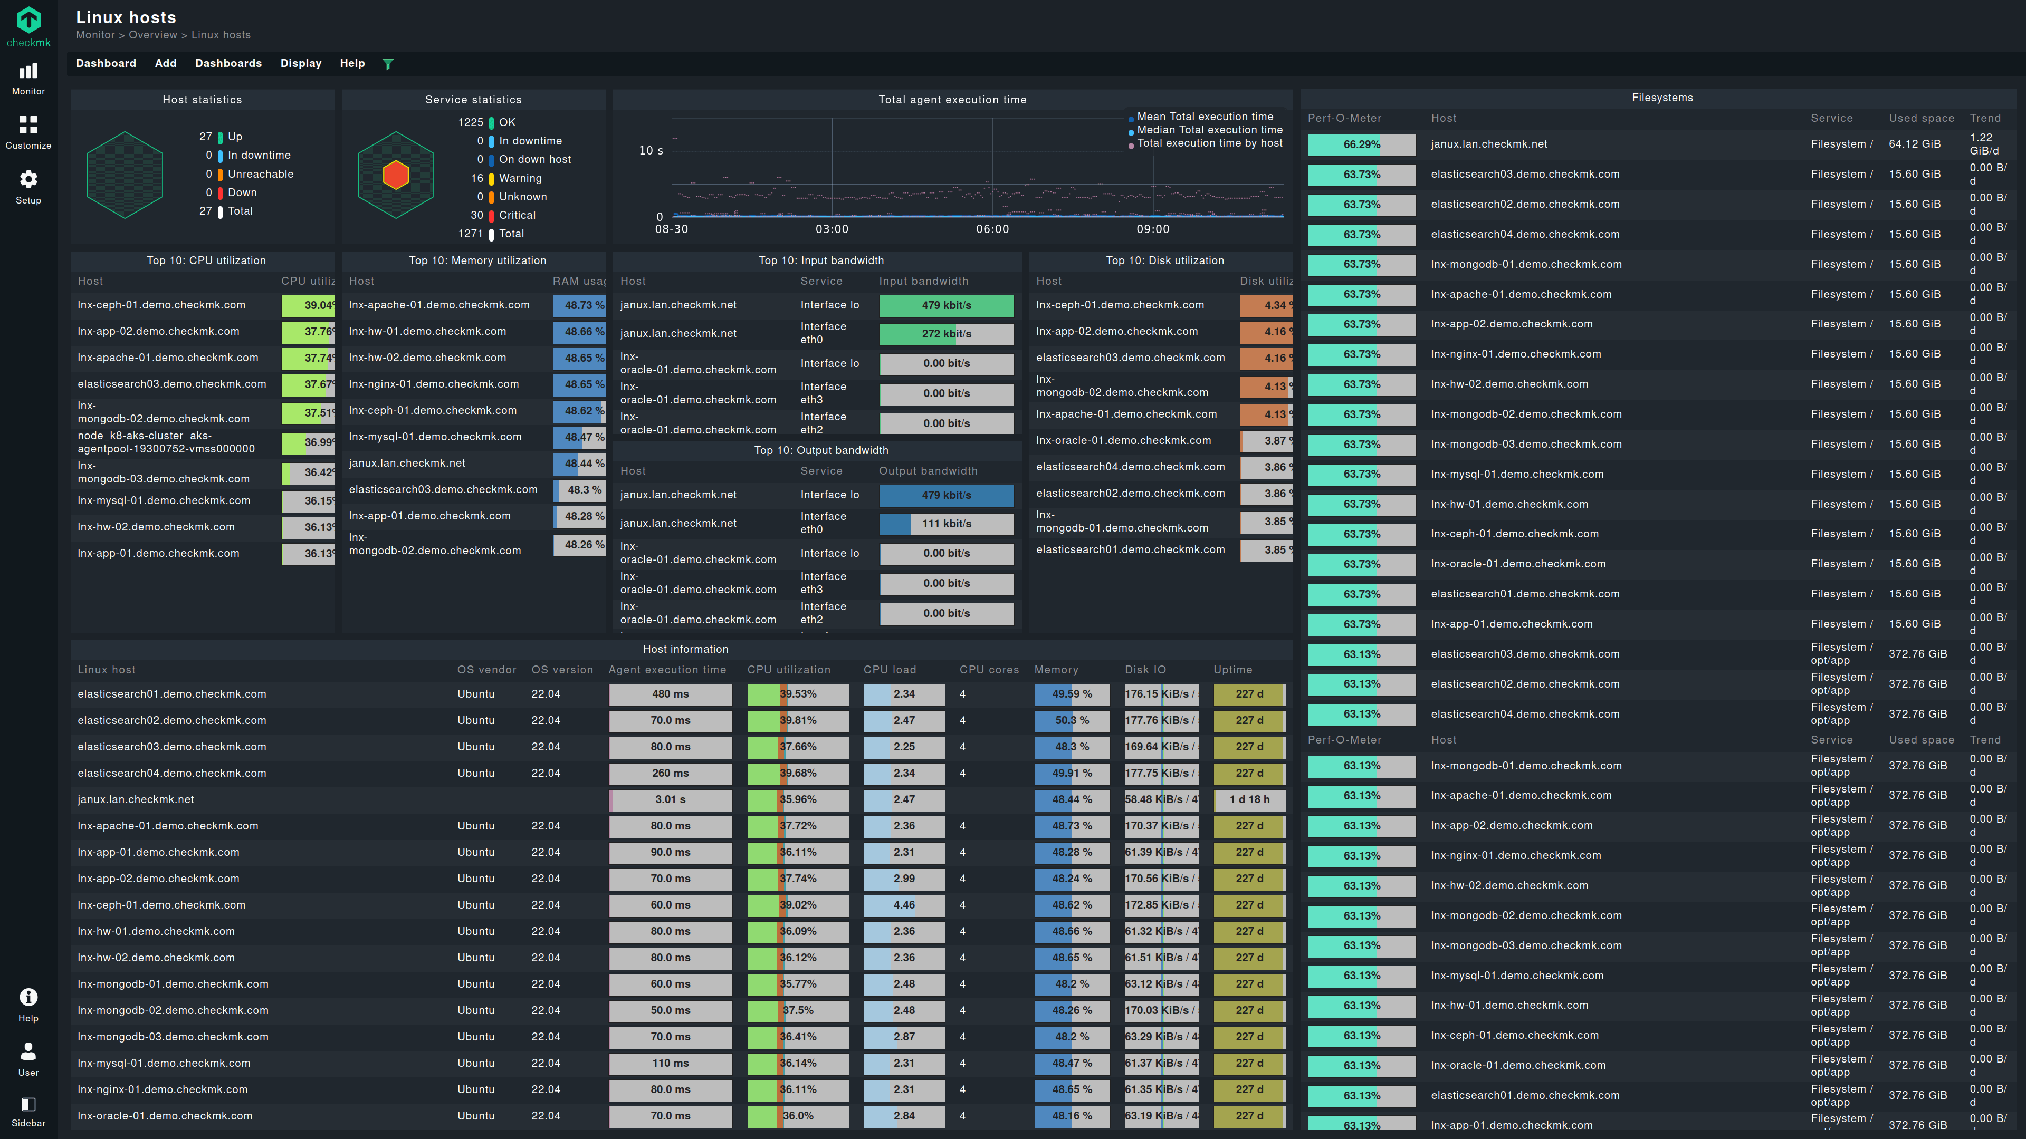Viewport: 2026px width, 1139px height.
Task: Sort by the Input bandwidth column header
Action: [923, 281]
